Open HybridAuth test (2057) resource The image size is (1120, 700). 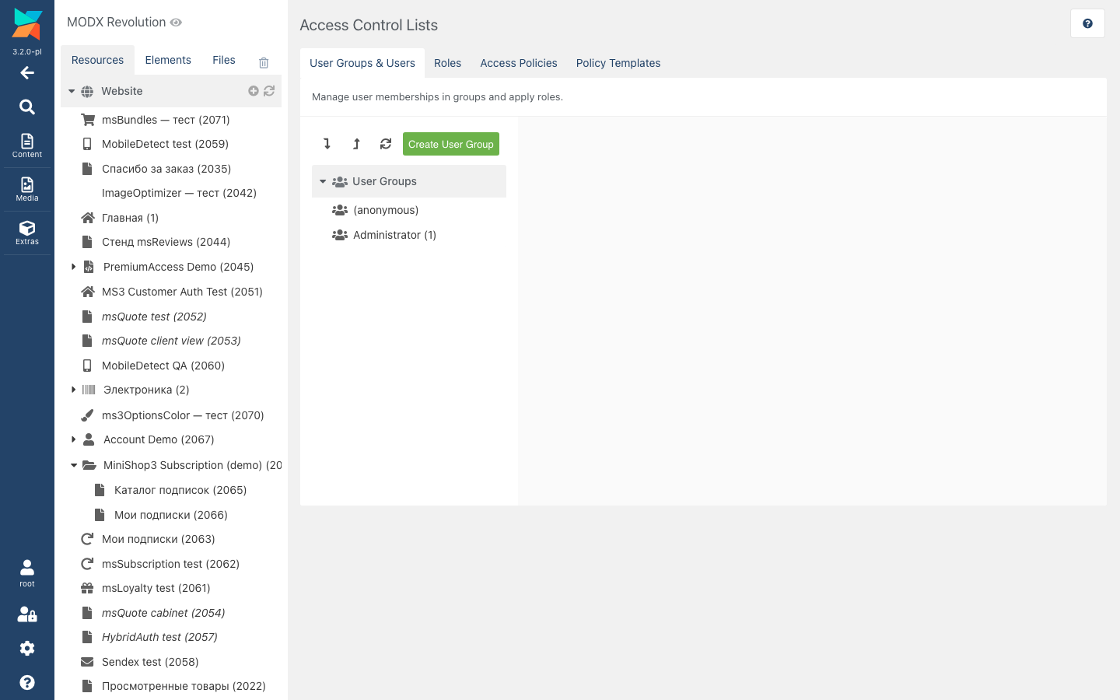tap(159, 637)
